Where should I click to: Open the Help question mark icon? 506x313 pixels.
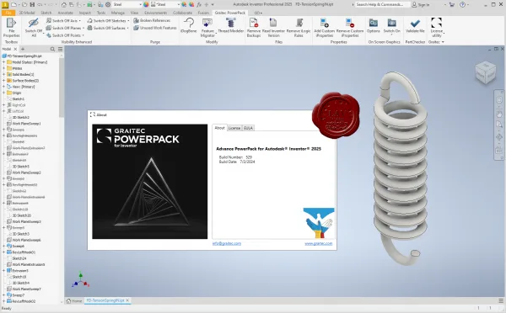pos(463,4)
